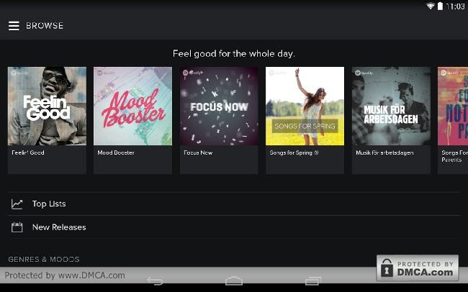Tap the Android home navigation button
The image size is (468, 292).
[x=234, y=281]
